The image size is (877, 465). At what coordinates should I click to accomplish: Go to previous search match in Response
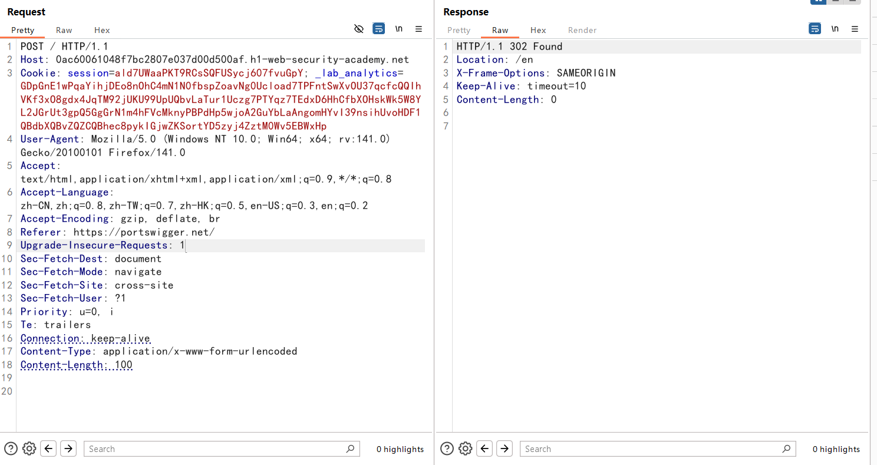[x=485, y=448]
